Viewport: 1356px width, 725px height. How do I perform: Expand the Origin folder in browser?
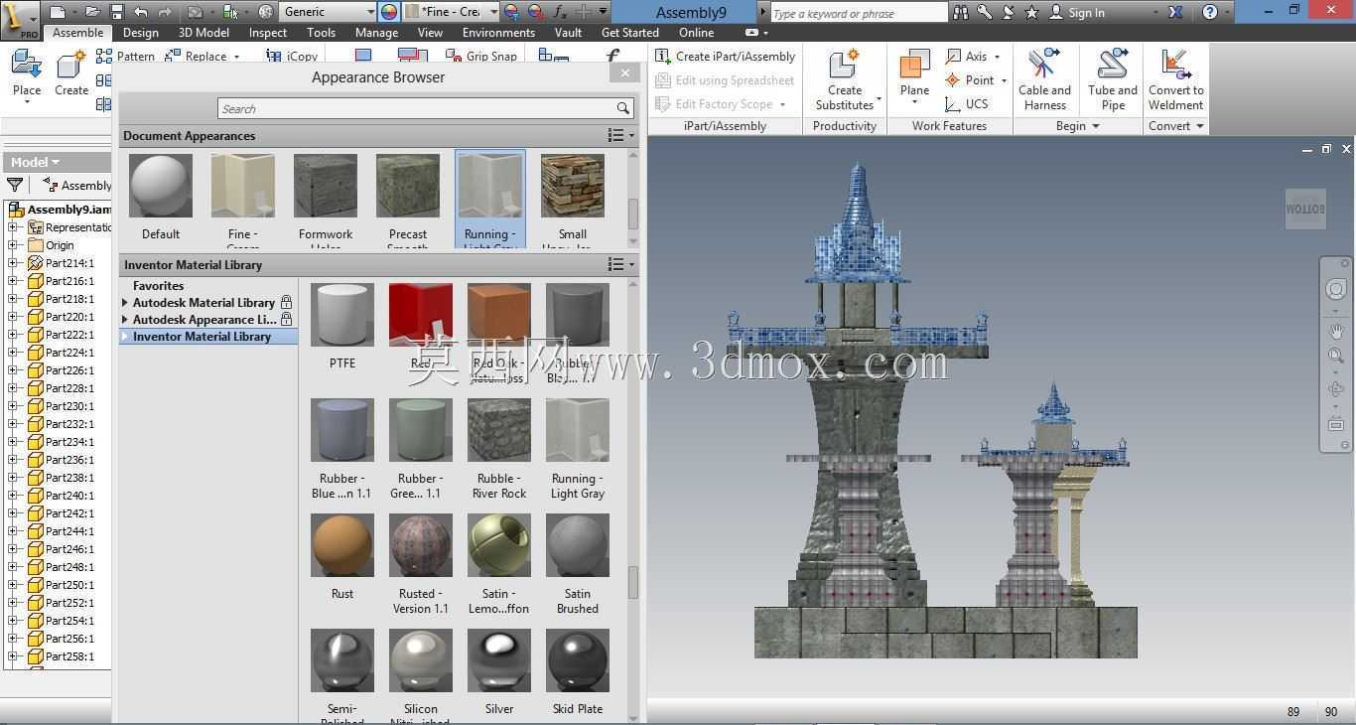click(14, 245)
